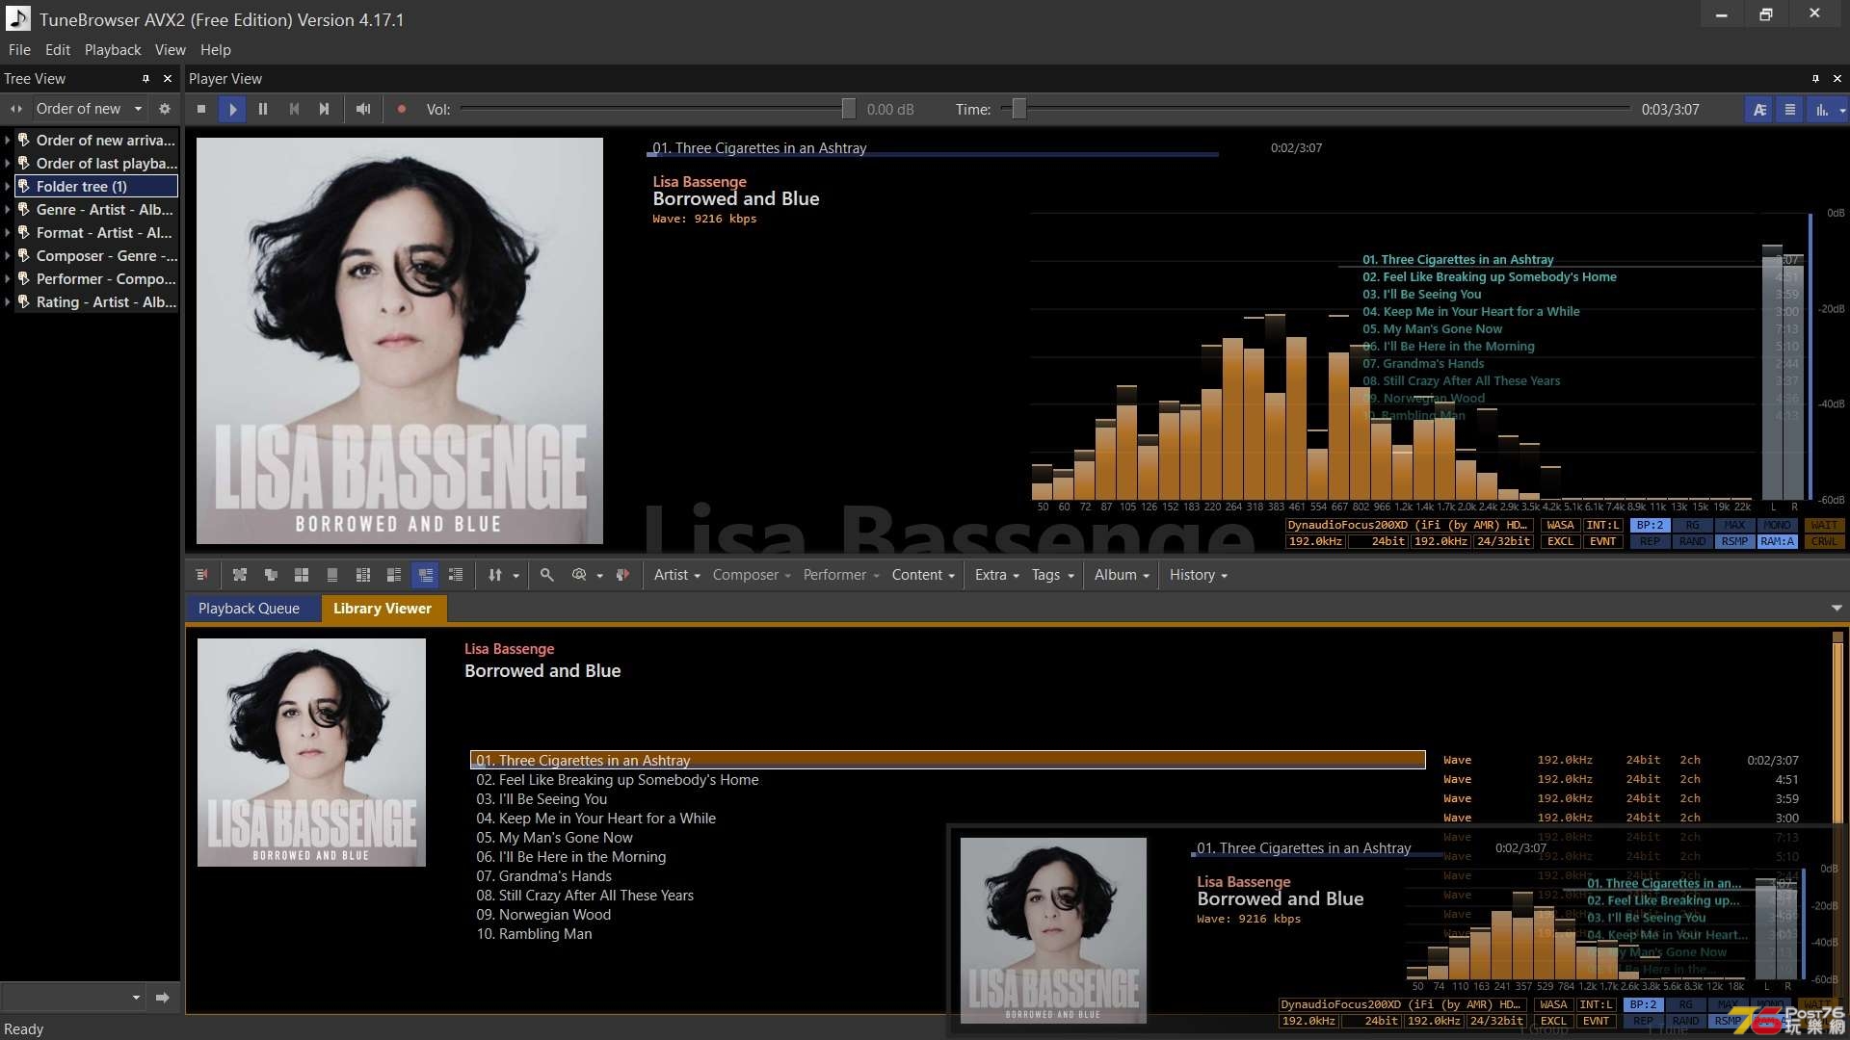Open the Extra dropdown
The width and height of the screenshot is (1850, 1040).
[x=996, y=575]
